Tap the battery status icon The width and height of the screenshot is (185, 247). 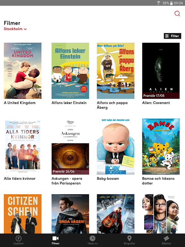(171, 3)
